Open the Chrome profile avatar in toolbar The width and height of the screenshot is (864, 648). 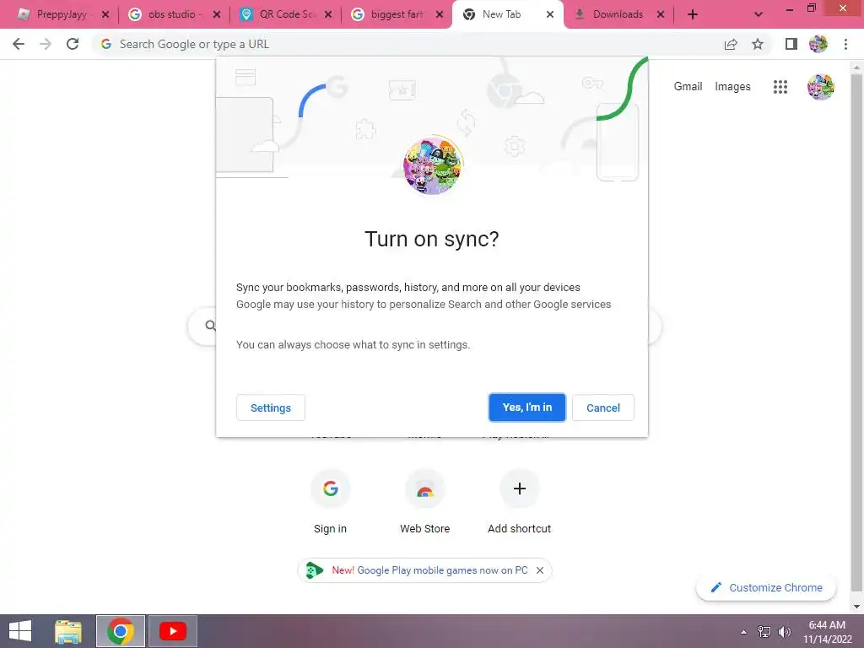(818, 44)
